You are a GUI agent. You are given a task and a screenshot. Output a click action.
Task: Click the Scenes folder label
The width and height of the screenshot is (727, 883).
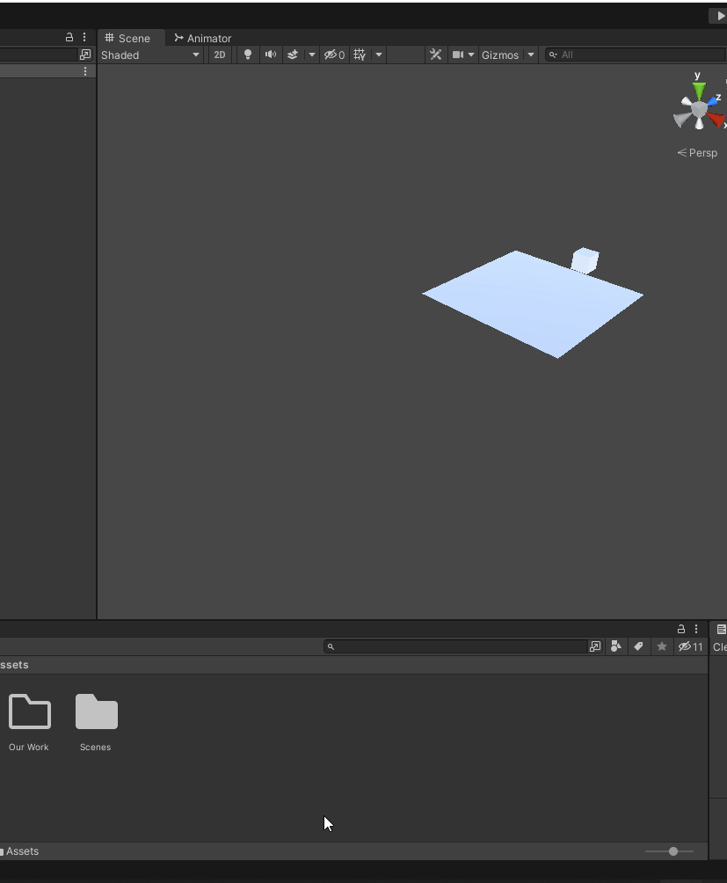click(96, 747)
